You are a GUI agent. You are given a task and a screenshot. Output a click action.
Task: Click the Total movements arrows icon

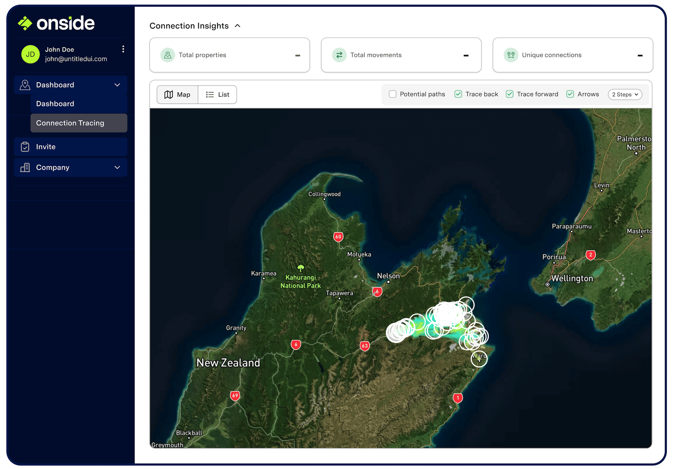[x=339, y=55]
